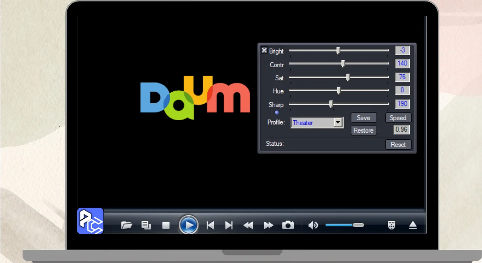Click the fast forward icon
The height and width of the screenshot is (263, 482).
click(268, 225)
